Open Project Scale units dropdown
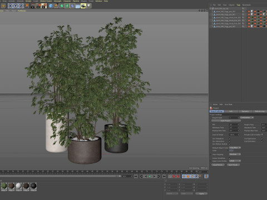The width and height of the screenshot is (267, 200). click(x=246, y=118)
